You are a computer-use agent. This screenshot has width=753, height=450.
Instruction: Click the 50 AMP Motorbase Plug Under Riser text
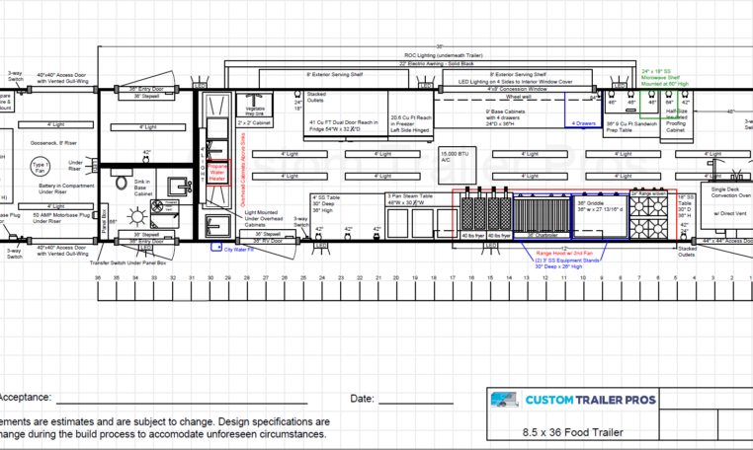coord(60,218)
